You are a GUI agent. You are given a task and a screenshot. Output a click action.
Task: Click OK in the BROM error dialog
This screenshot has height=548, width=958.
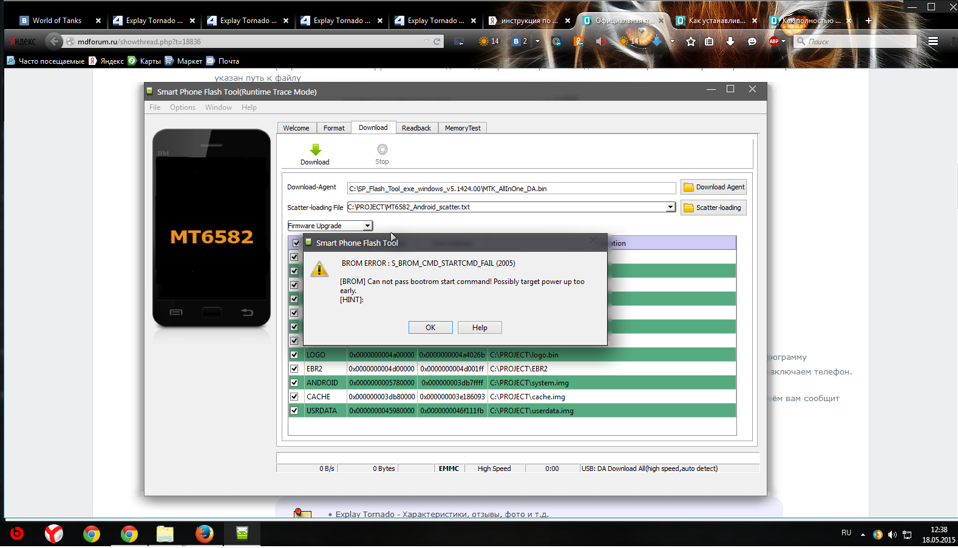coord(430,328)
